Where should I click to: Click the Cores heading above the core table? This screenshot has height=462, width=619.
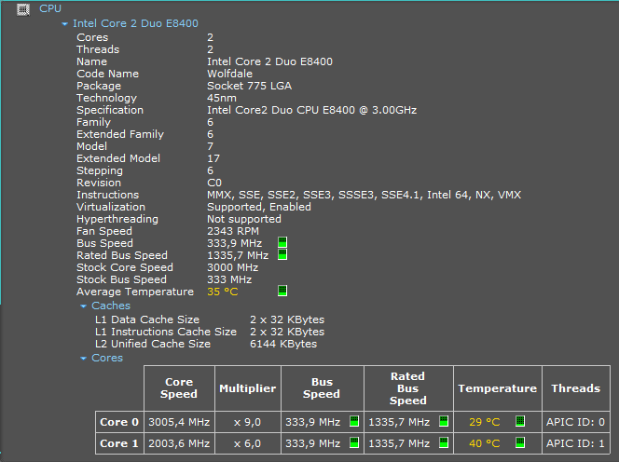pos(107,358)
